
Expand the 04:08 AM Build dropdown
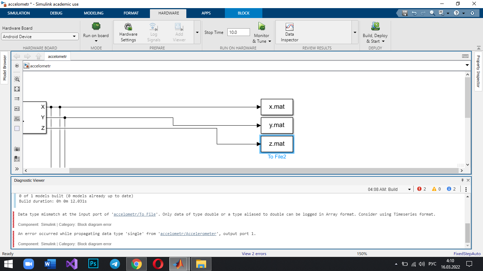[409, 189]
